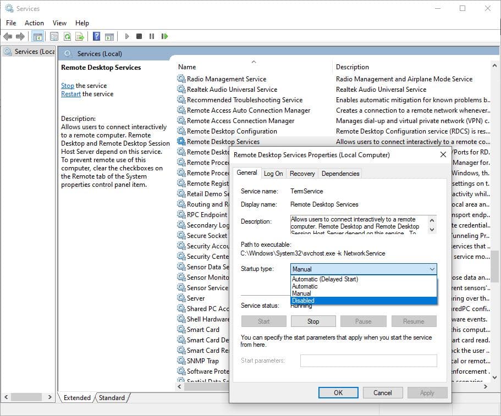
Task: Click the Start Service play icon in toolbar
Action: coord(127,36)
